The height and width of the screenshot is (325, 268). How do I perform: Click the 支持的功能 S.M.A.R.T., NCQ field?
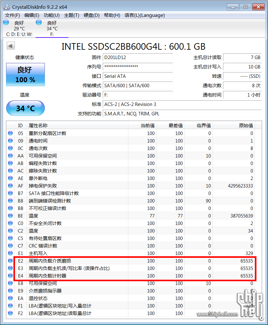pyautogui.click(x=182, y=113)
